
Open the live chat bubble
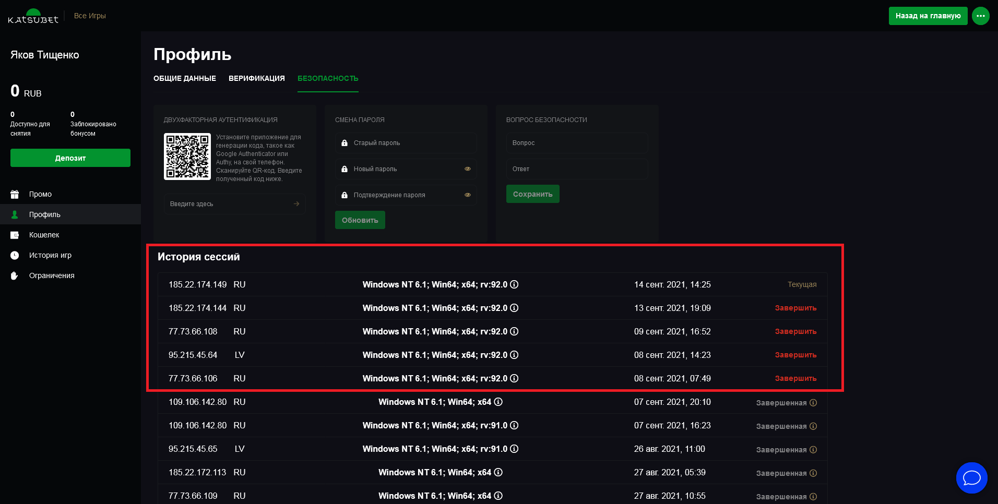pyautogui.click(x=971, y=477)
